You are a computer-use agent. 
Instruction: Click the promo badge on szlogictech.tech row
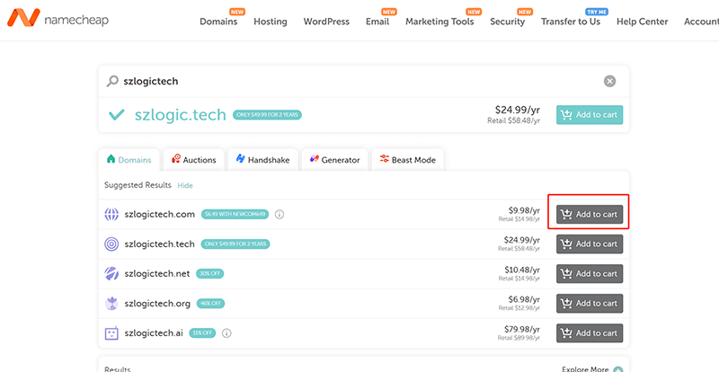[235, 244]
